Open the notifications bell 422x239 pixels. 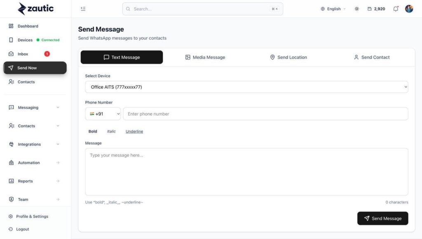click(x=396, y=9)
